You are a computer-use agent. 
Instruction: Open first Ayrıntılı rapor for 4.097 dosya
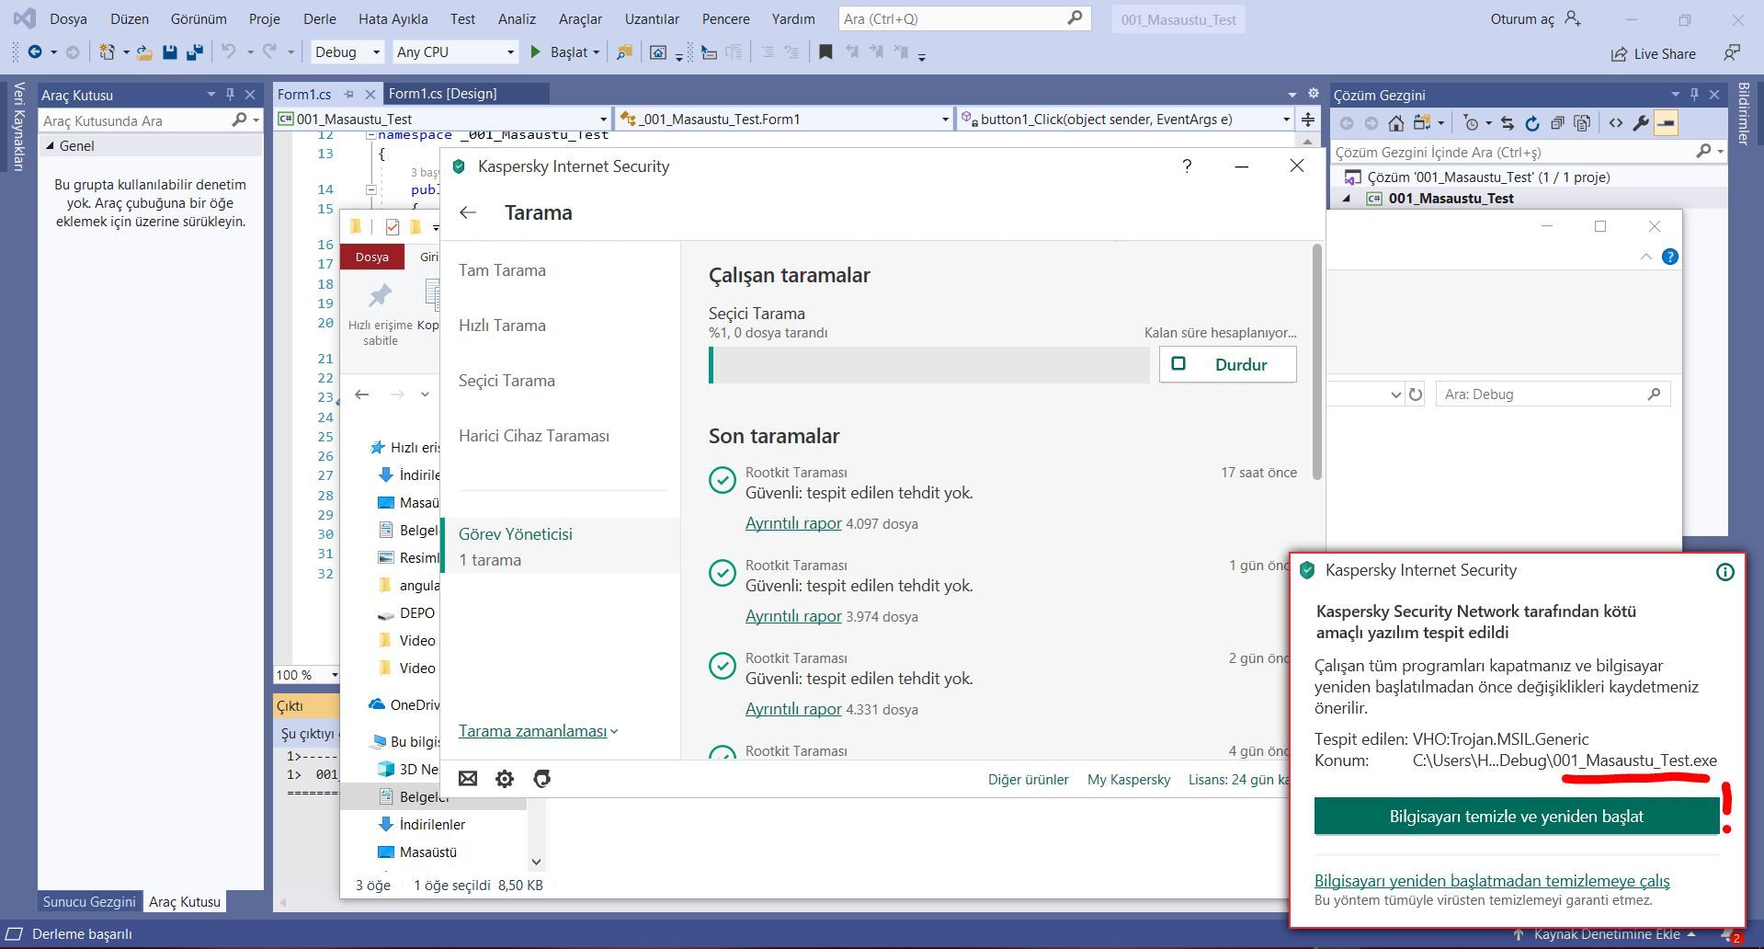[793, 523]
